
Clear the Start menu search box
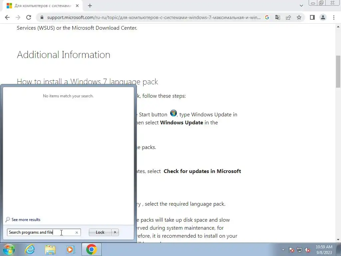tap(77, 232)
